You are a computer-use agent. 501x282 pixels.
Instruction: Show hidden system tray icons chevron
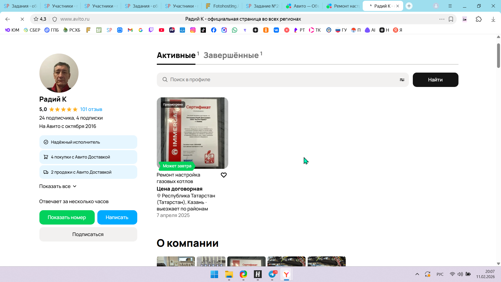pos(417,274)
